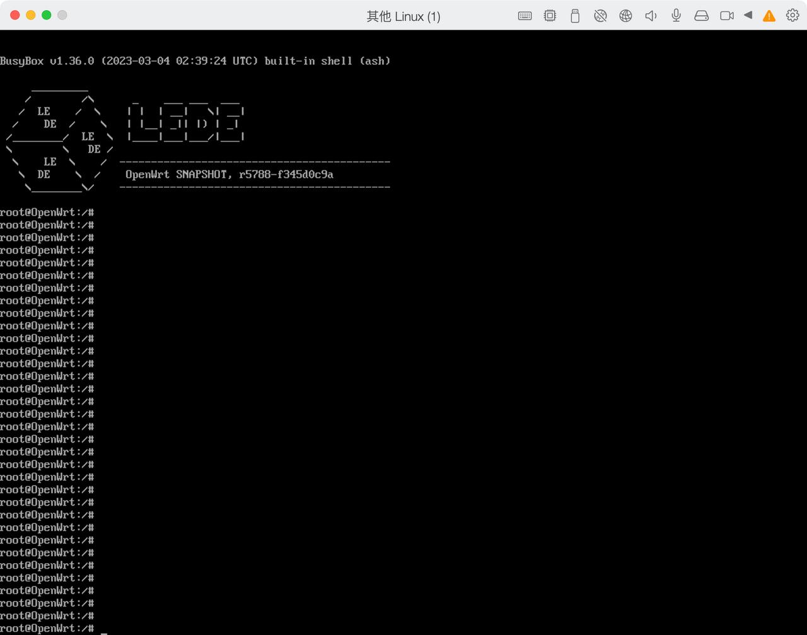Image resolution: width=807 pixels, height=635 pixels.
Task: Collapse toolbar icons with the left triangle
Action: pyautogui.click(x=748, y=15)
